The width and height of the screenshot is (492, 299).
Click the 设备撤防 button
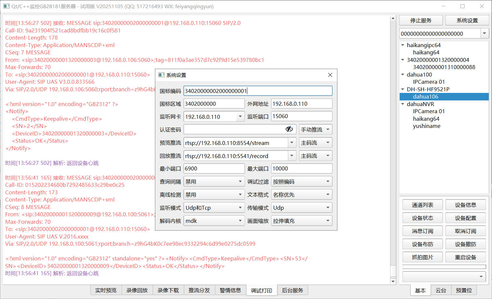pyautogui.click(x=465, y=244)
